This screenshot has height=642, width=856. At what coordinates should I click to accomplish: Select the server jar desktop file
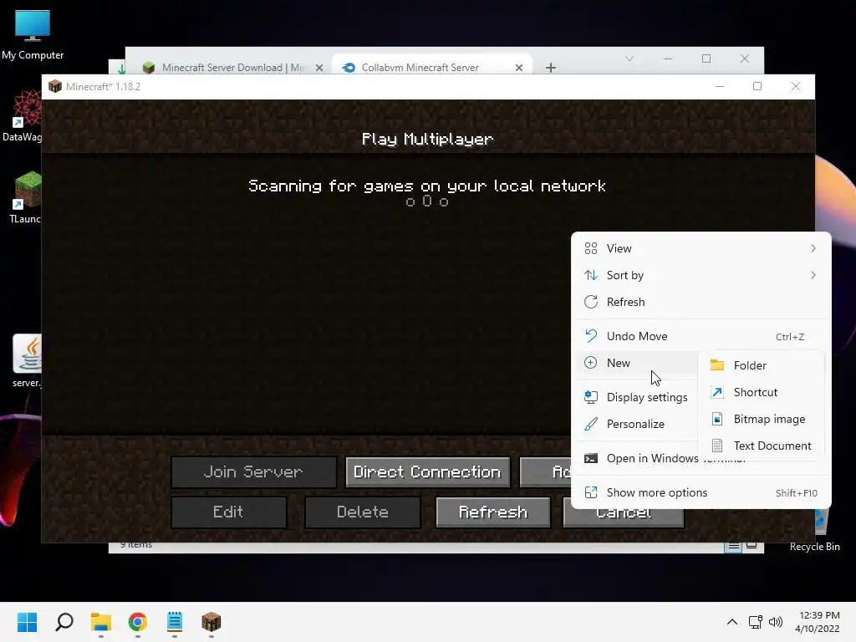(27, 361)
